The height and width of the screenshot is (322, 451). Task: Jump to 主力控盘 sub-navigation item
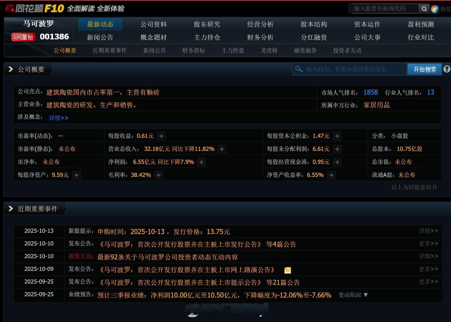coord(233,50)
